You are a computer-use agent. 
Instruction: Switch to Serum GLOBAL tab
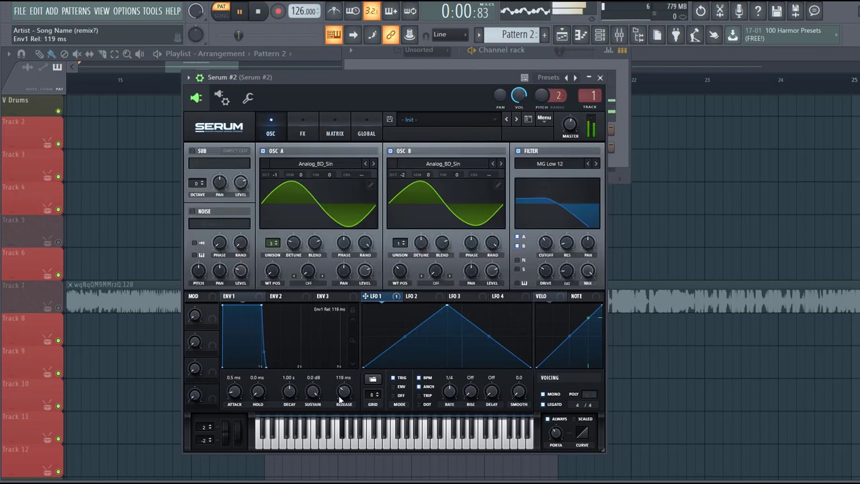coord(366,126)
